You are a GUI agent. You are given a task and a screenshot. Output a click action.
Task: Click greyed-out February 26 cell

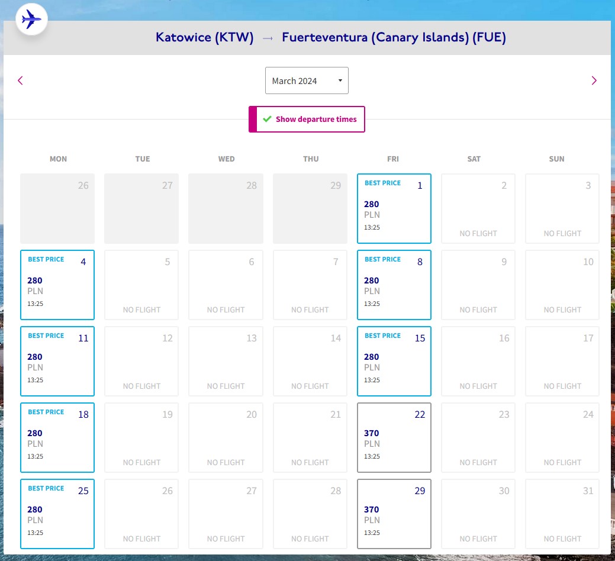(57, 208)
